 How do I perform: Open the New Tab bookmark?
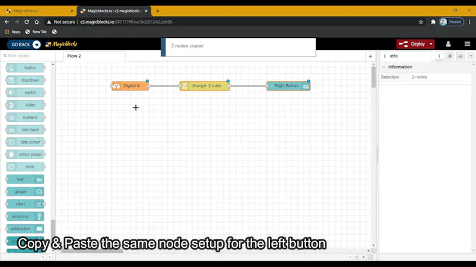[36, 32]
